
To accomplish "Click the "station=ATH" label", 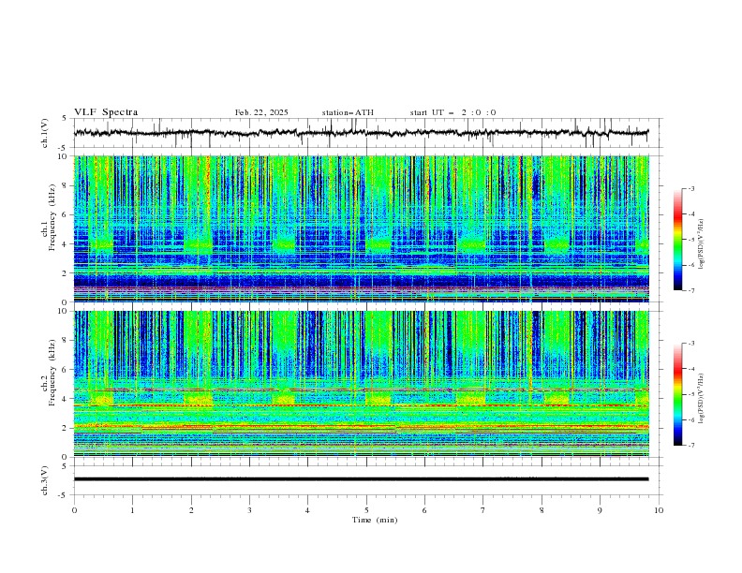I will pyautogui.click(x=348, y=112).
